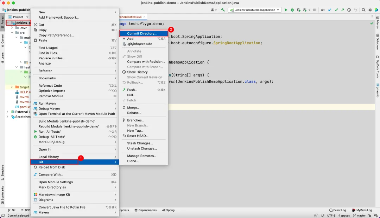The width and height of the screenshot is (380, 218).
Task: Start debugging with the bug icon
Action: click(292, 10)
